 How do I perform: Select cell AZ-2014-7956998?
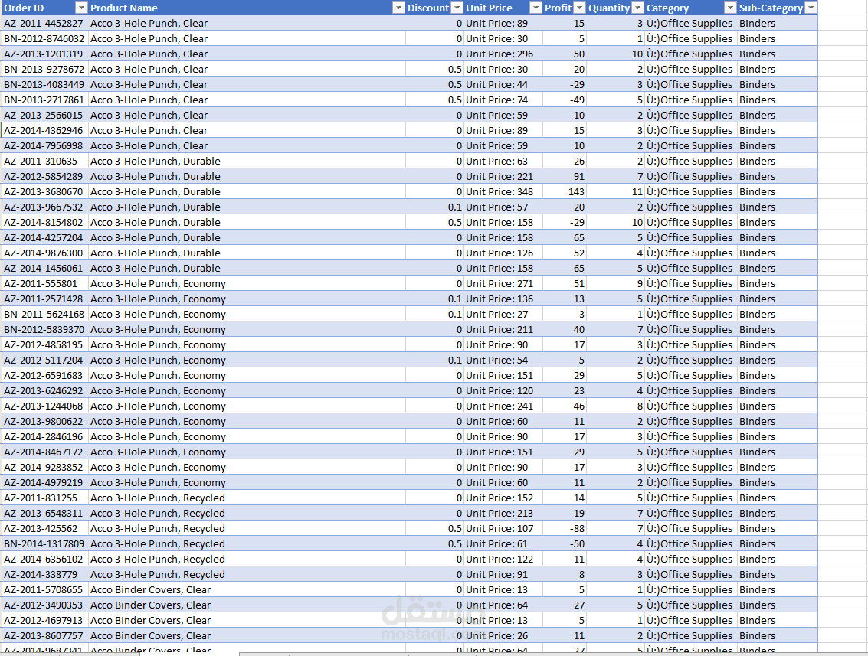coord(45,146)
